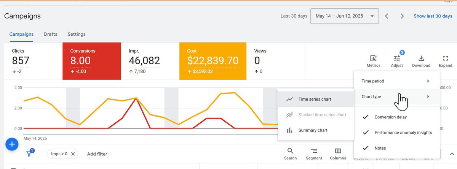Open the Segment options
The image size is (457, 169).
click(314, 154)
